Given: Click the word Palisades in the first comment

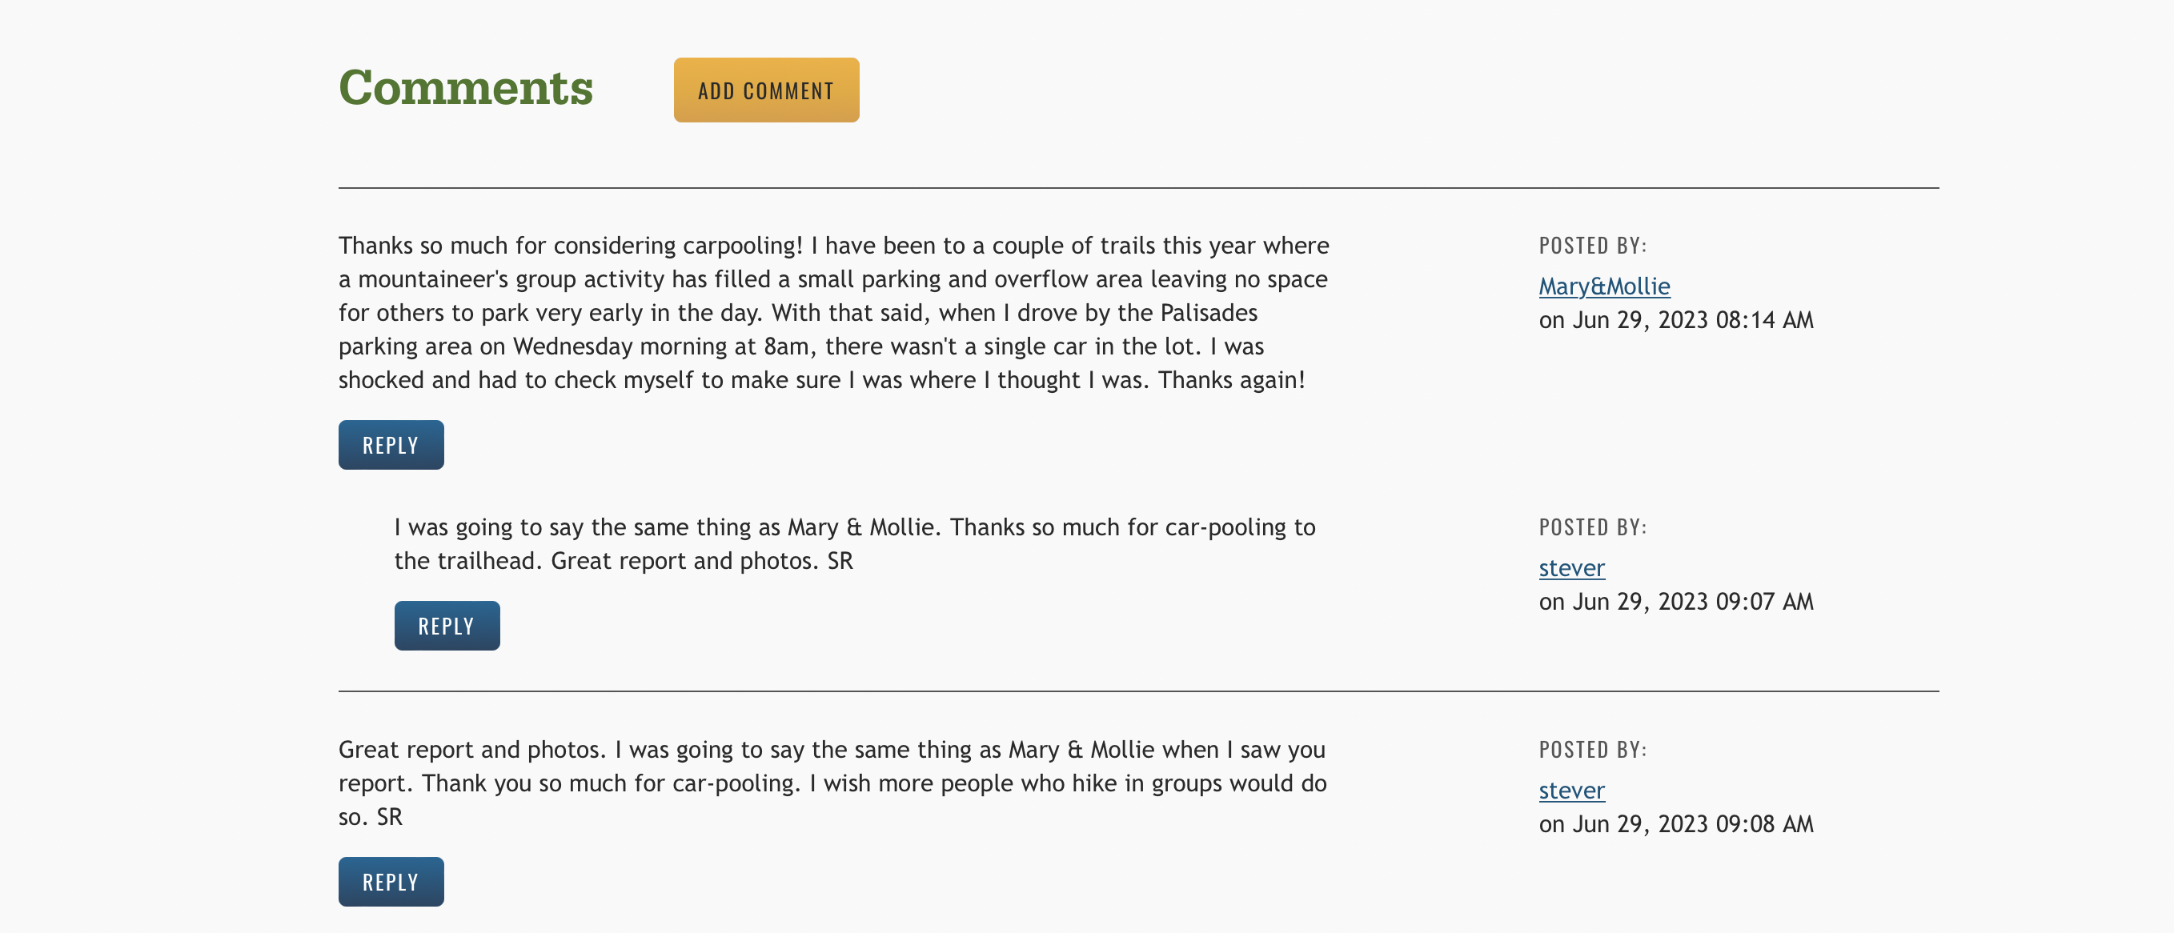Looking at the screenshot, I should point(1209,313).
